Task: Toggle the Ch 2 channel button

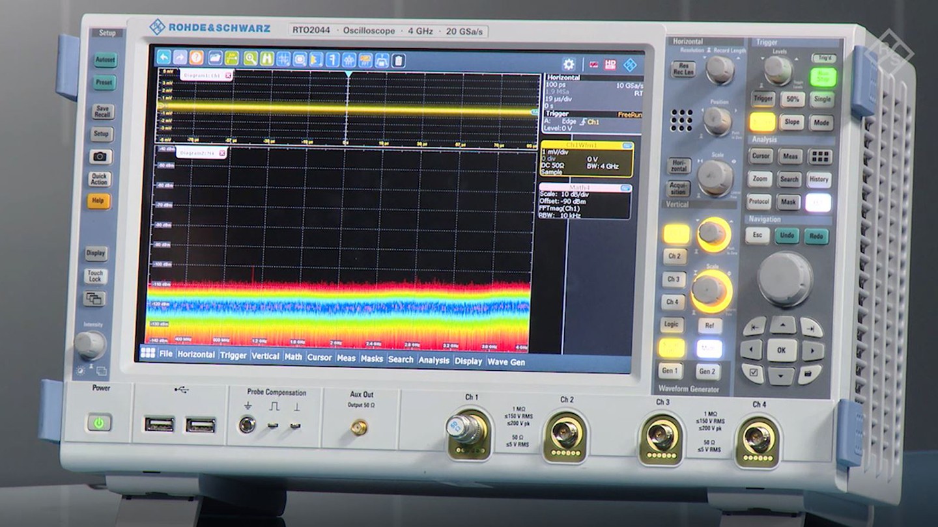Action: pos(674,256)
